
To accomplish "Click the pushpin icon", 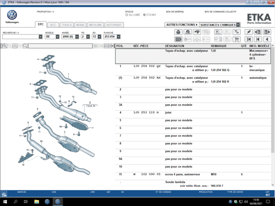I will (x=248, y=32).
